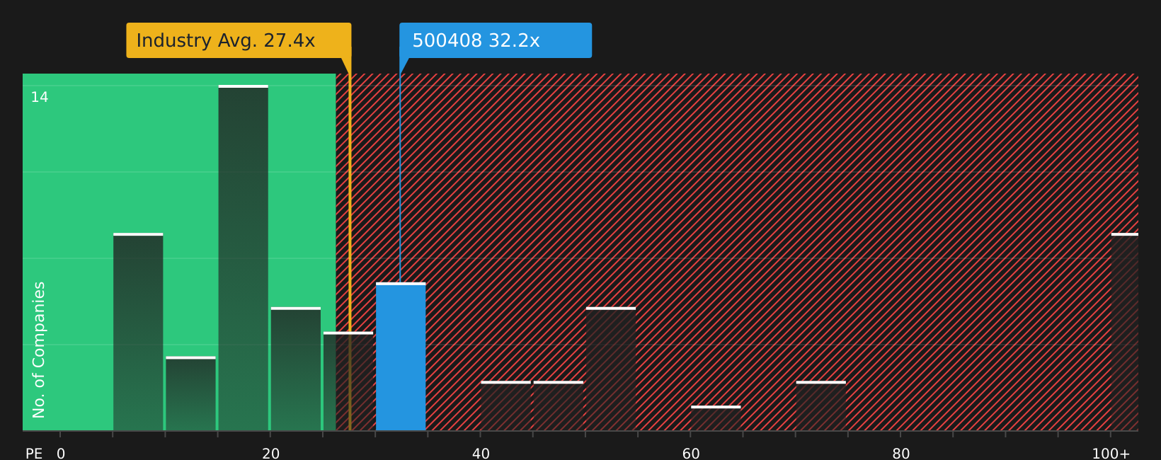
Task: Select the bar at PE 50-55
Action: [611, 369]
